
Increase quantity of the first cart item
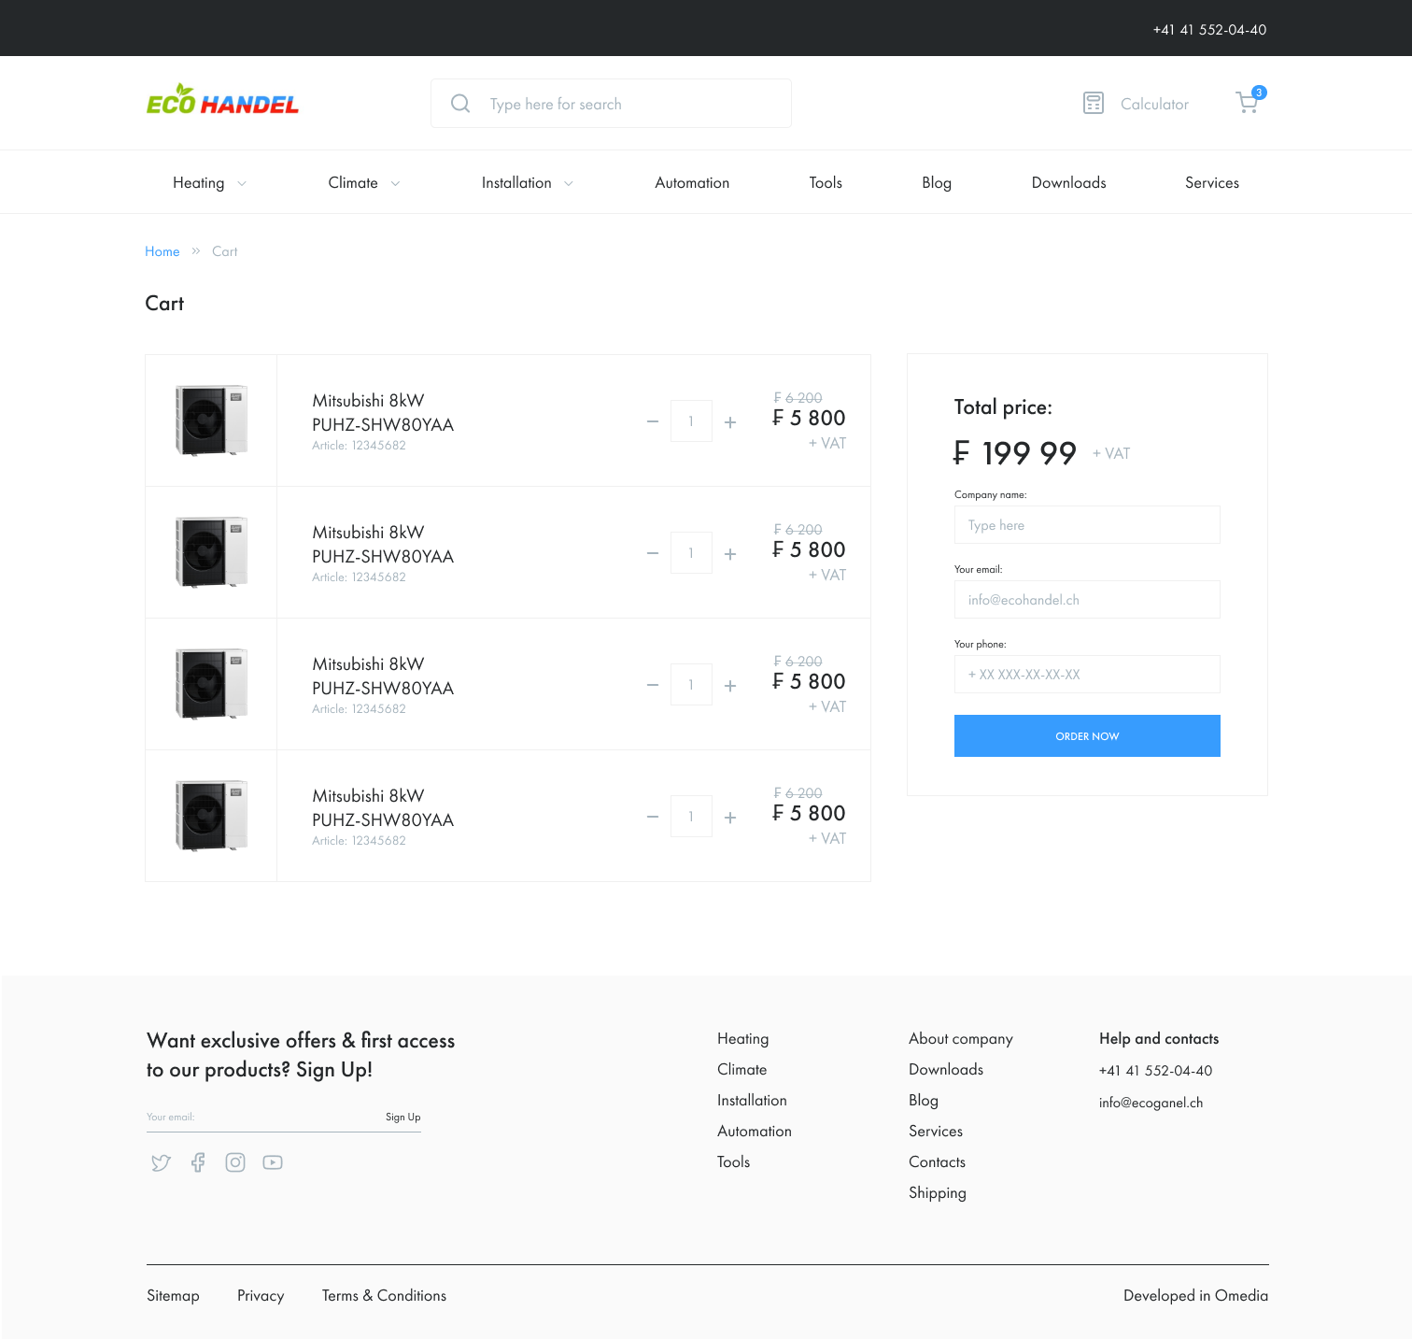coord(730,422)
